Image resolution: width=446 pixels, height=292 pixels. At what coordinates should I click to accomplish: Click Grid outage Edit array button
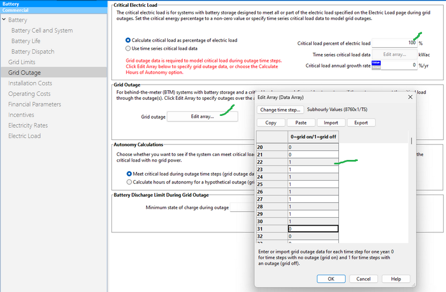click(202, 116)
